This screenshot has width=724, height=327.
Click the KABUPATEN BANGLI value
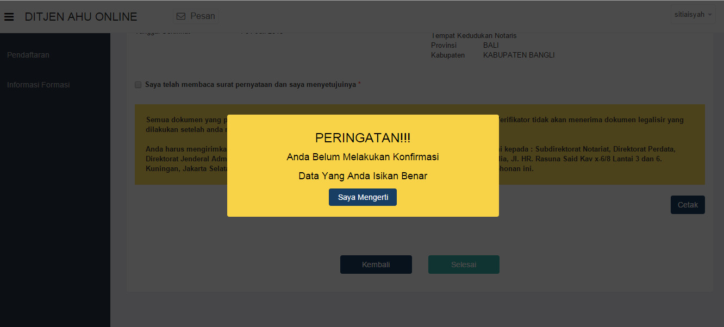coord(519,55)
